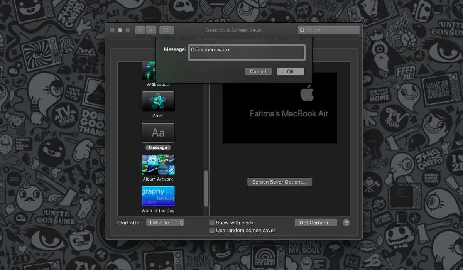Open the Start after duration dropdown
The height and width of the screenshot is (270, 463).
(x=165, y=223)
